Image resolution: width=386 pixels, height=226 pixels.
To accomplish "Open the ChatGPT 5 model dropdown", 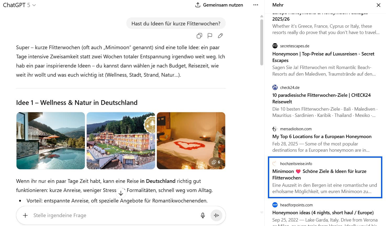I will coord(19,5).
